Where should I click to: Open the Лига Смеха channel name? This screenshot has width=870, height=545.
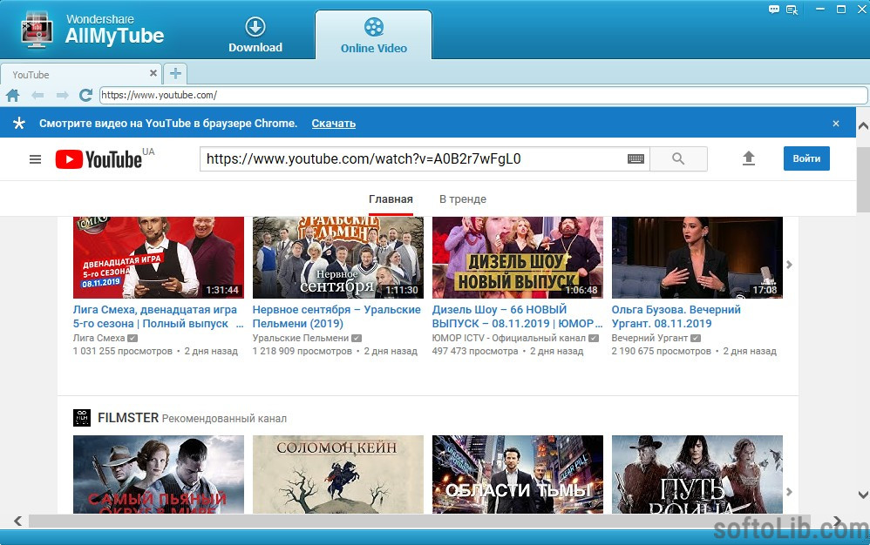pyautogui.click(x=99, y=338)
